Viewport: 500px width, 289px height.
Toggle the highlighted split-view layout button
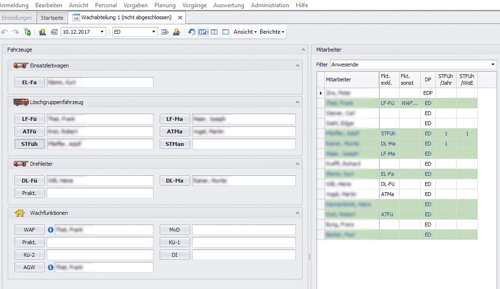point(203,32)
